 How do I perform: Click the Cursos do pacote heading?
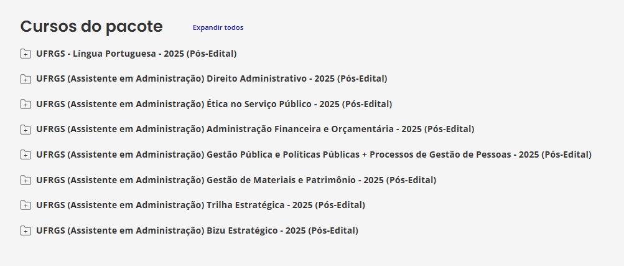[x=91, y=26]
